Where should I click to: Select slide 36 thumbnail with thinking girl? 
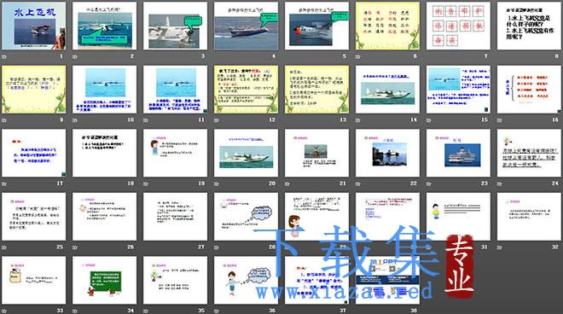pos(246,280)
